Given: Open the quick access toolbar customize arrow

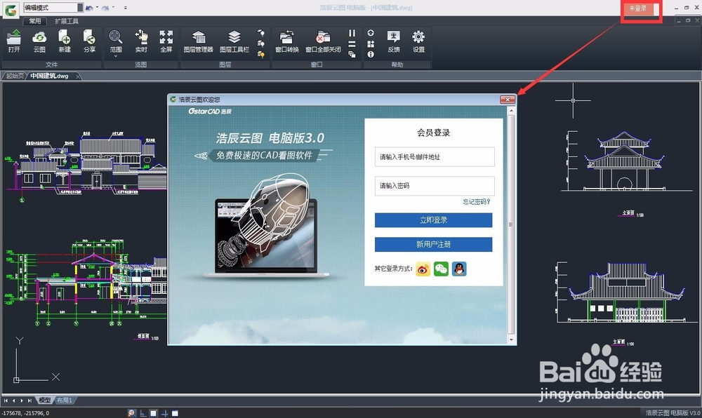Looking at the screenshot, I should tap(126, 8).
